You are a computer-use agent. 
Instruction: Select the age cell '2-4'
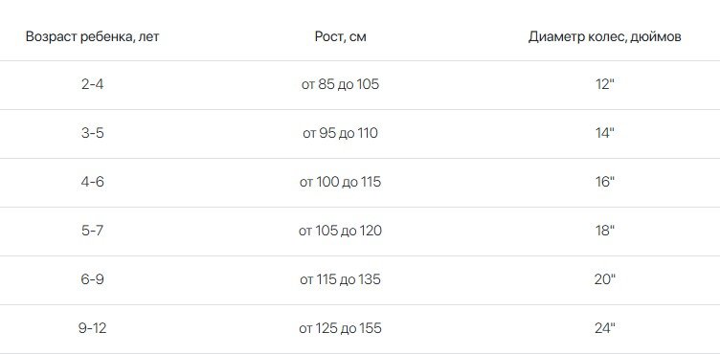click(92, 84)
